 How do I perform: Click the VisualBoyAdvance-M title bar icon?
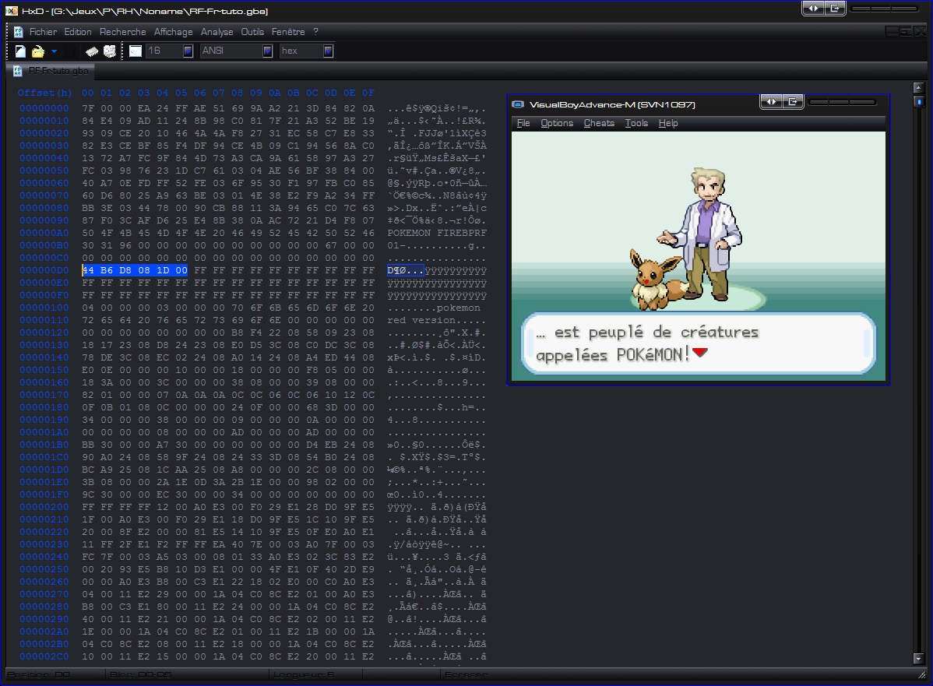pos(518,104)
